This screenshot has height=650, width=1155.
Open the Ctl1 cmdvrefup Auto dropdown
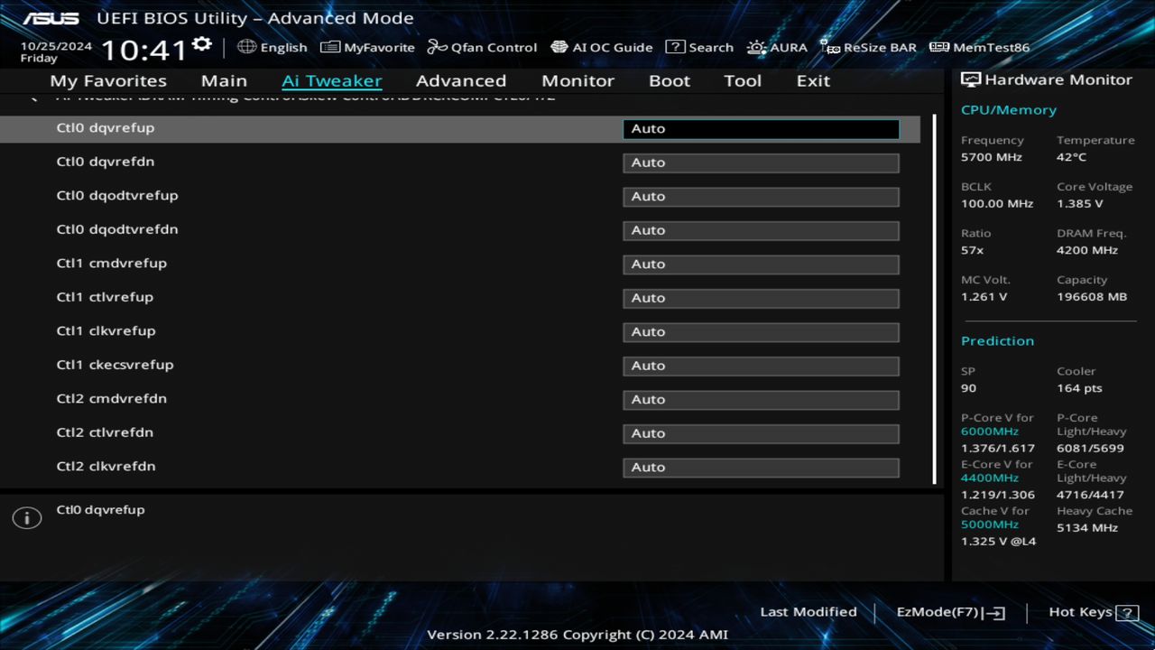tap(761, 264)
